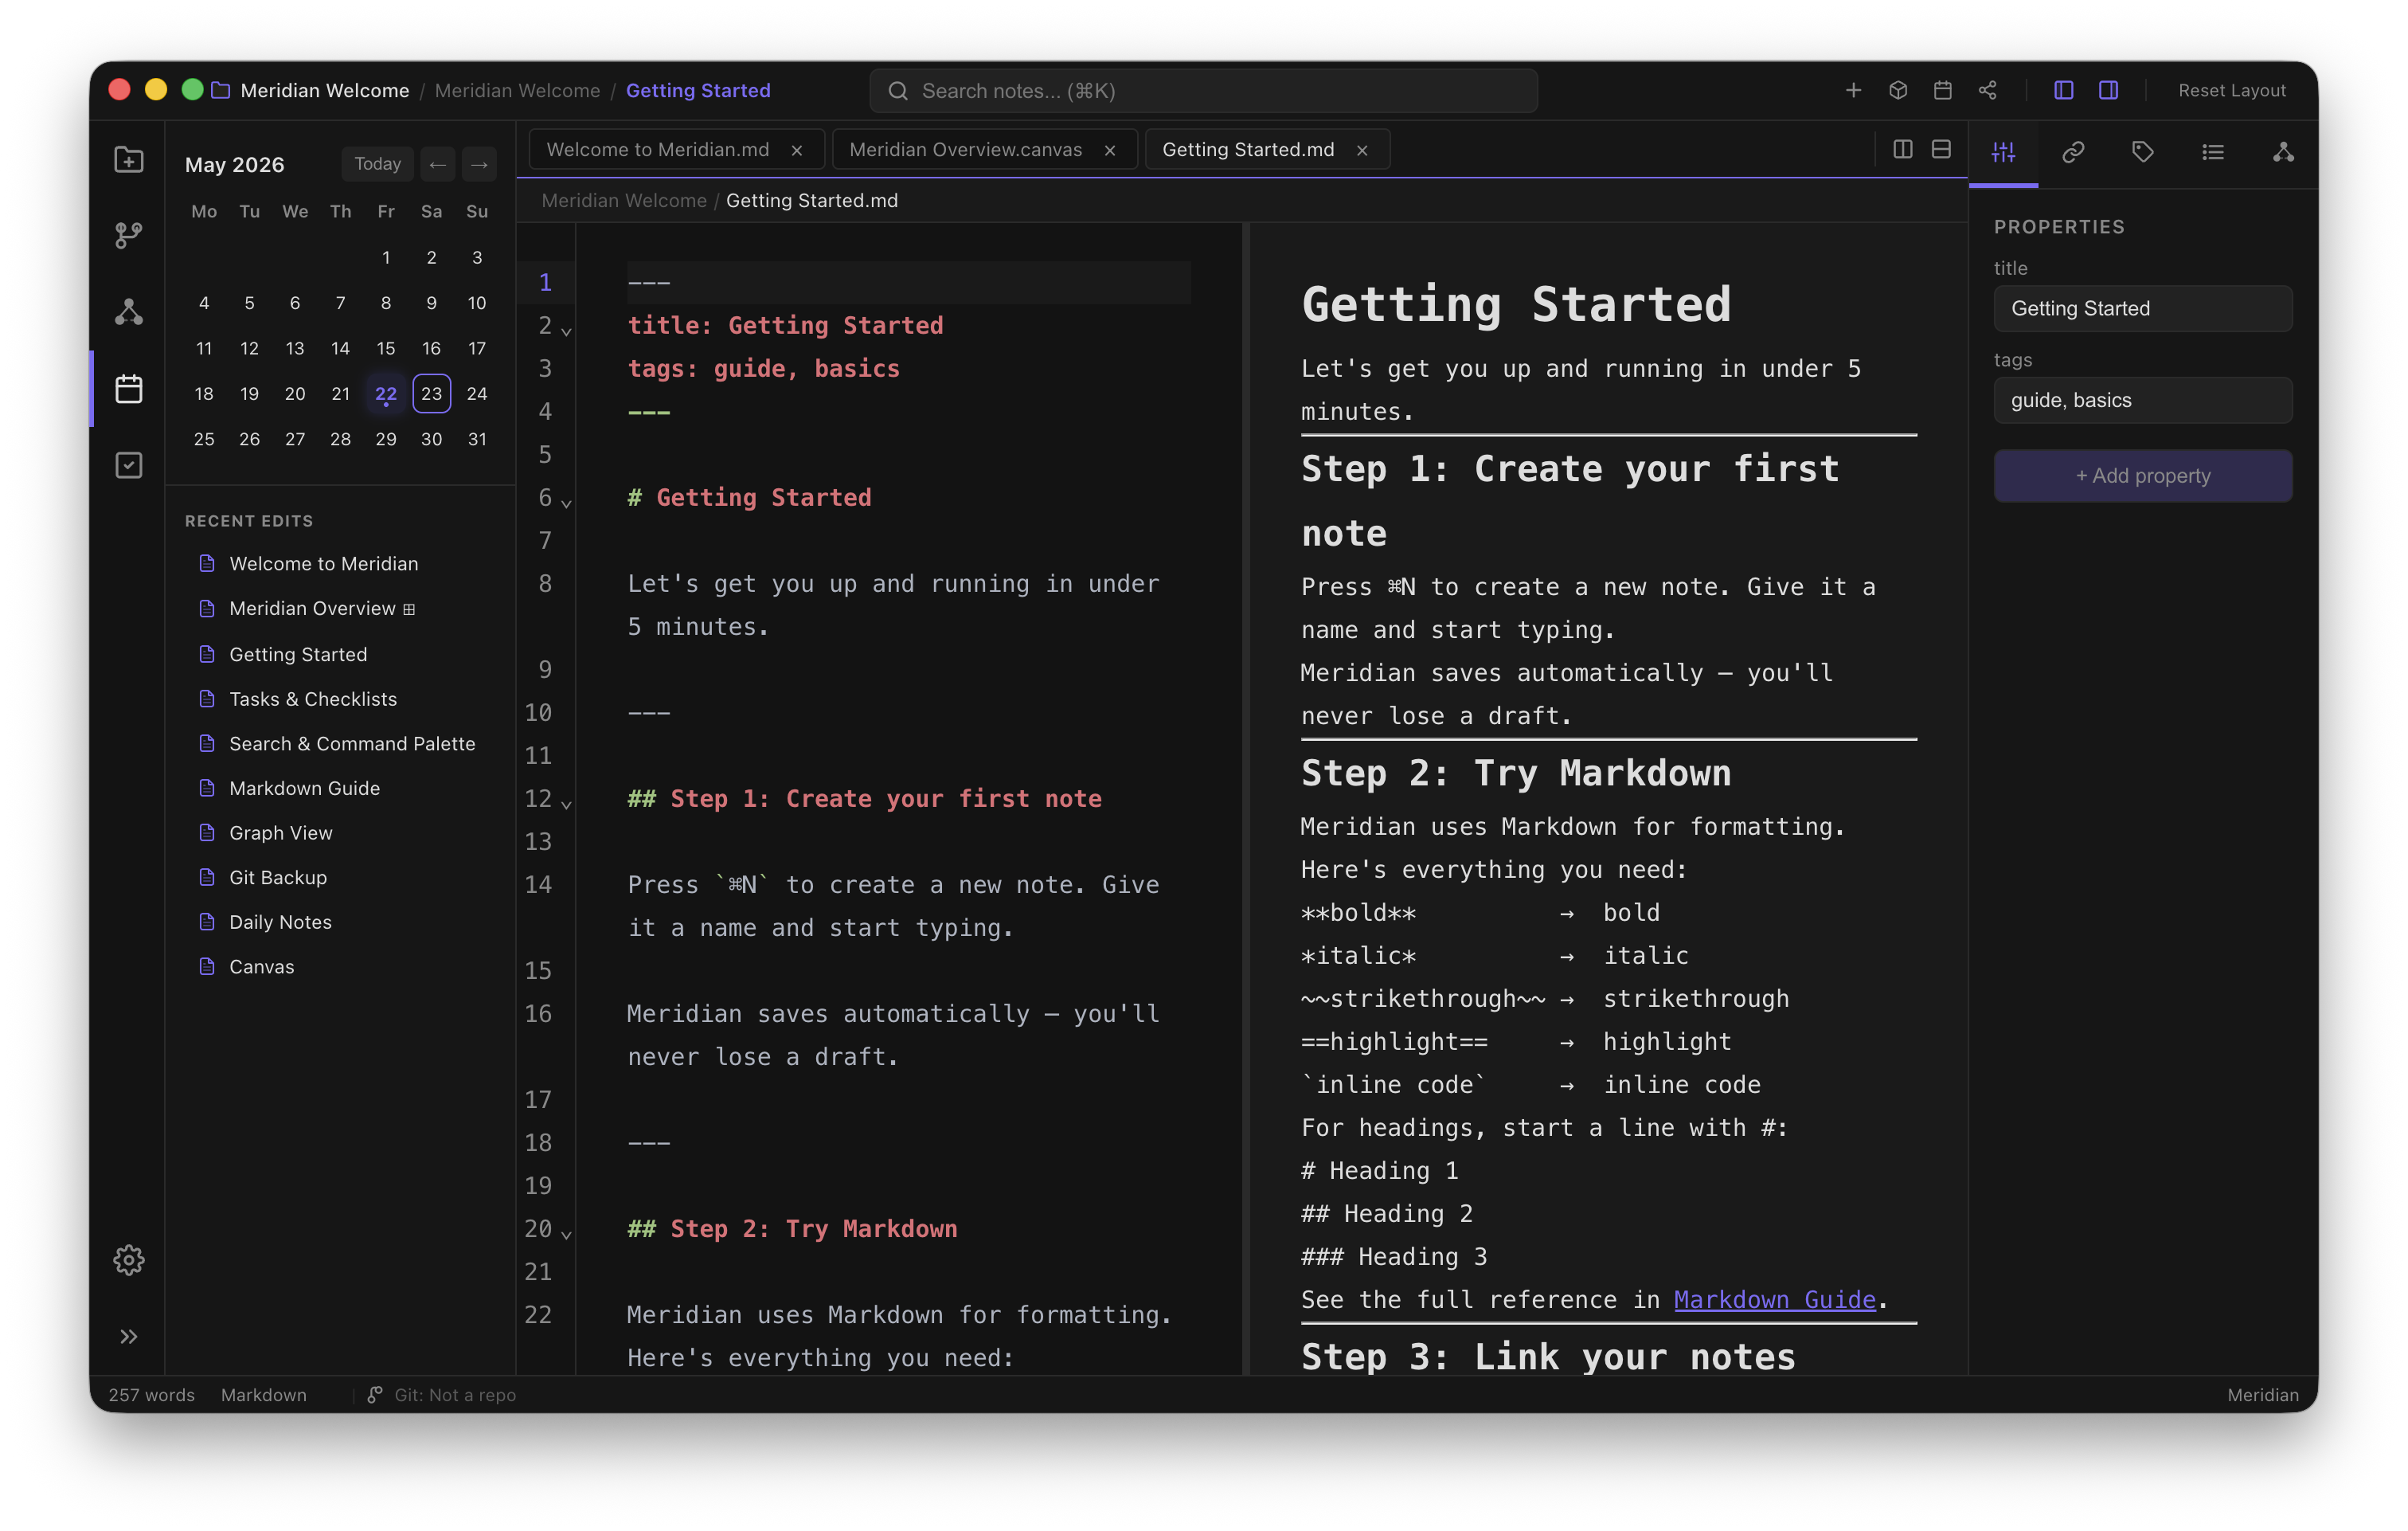2408x1531 pixels.
Task: Collapse the frontmatter fold at line 2
Action: tap(566, 331)
